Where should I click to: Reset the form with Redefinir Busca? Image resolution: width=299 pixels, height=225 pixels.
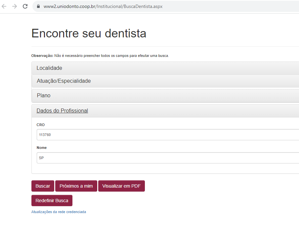(52, 201)
